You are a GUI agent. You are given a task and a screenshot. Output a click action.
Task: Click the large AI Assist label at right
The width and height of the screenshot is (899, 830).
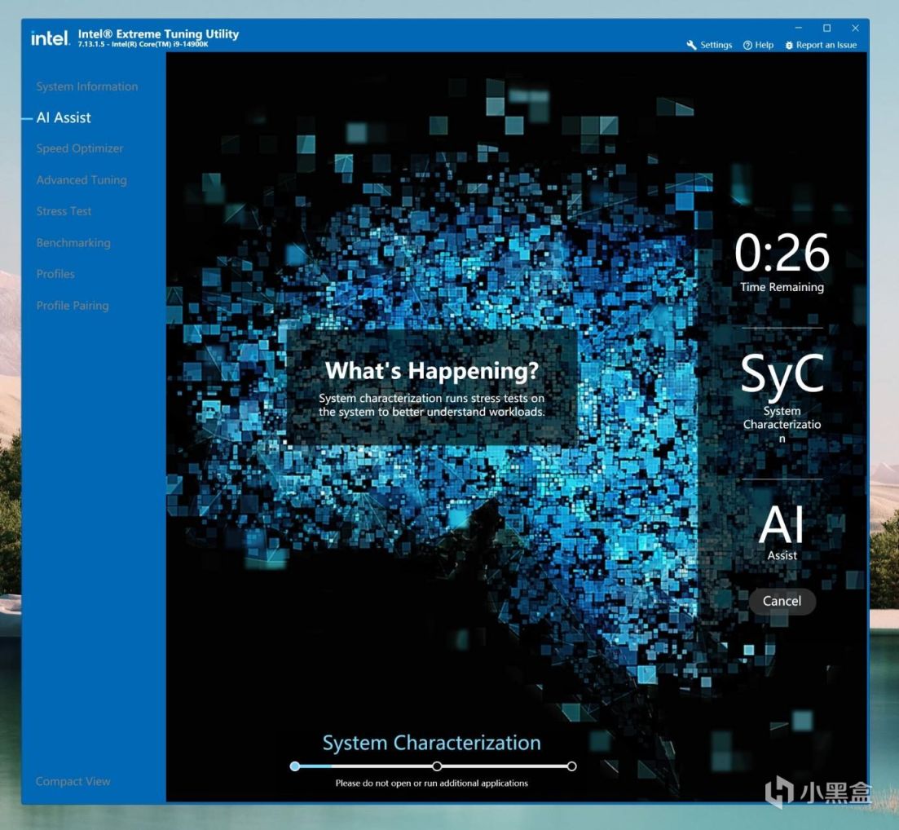(x=782, y=532)
